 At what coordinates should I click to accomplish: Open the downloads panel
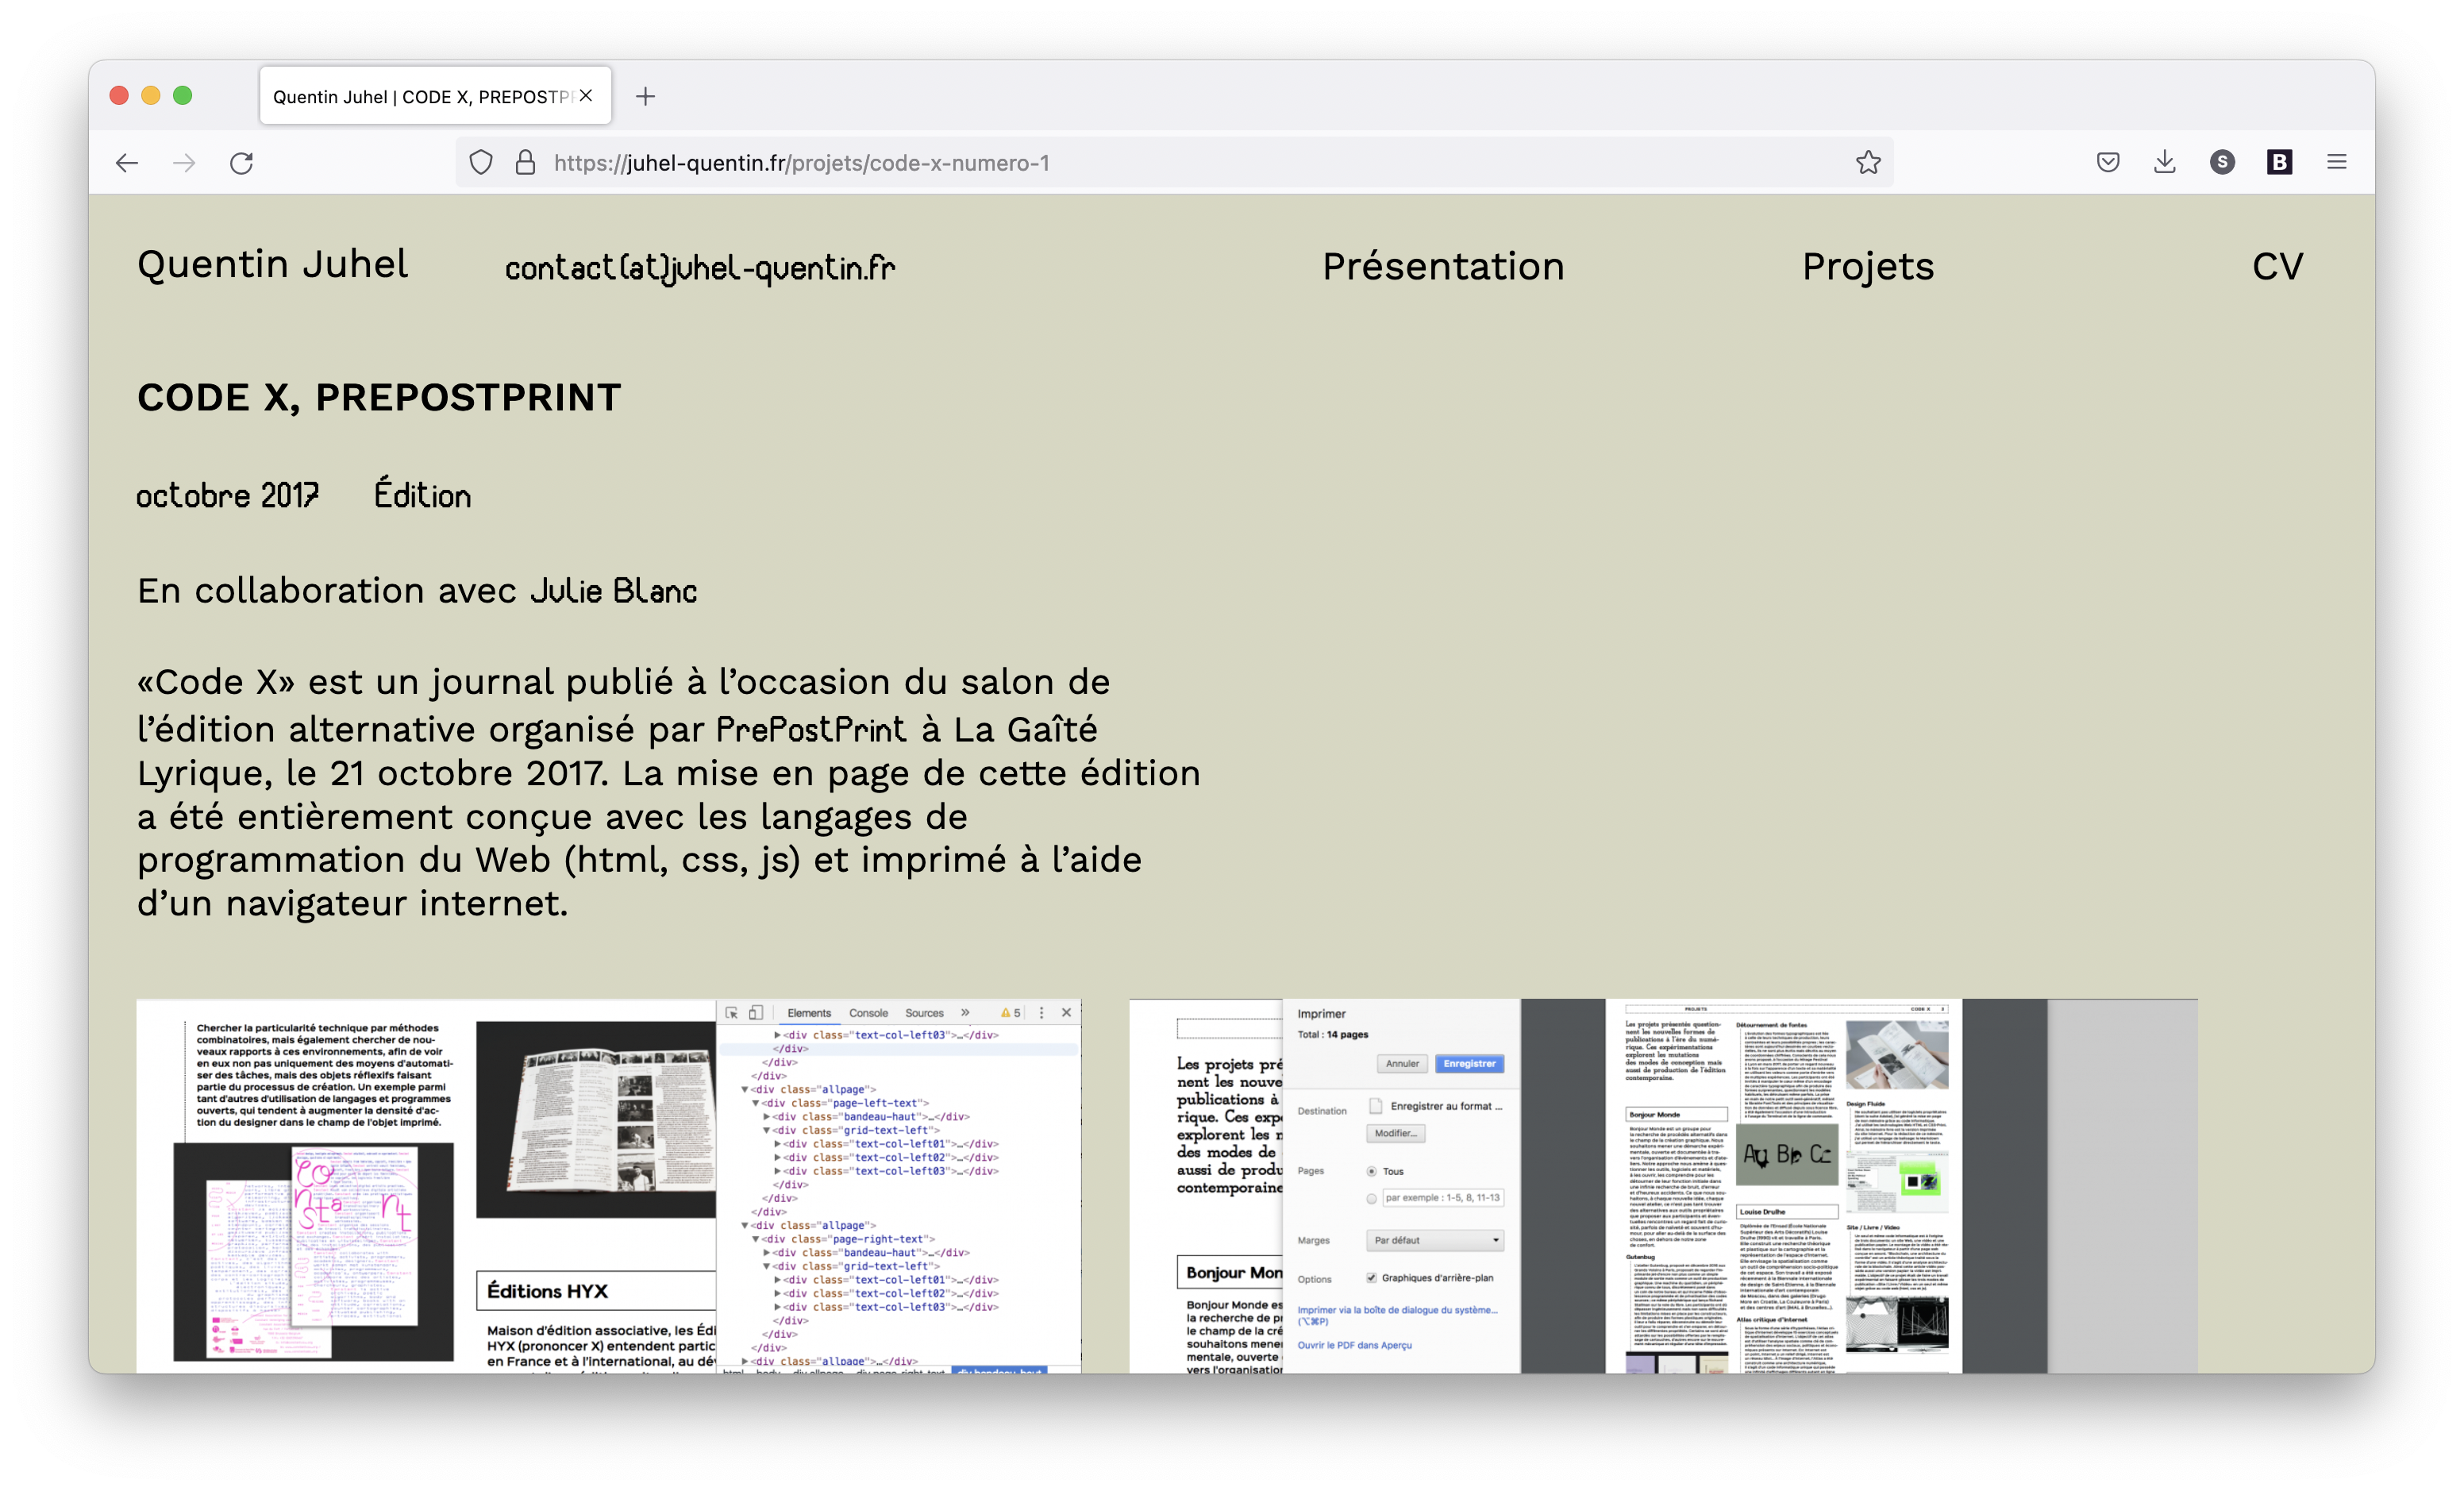tap(2165, 162)
